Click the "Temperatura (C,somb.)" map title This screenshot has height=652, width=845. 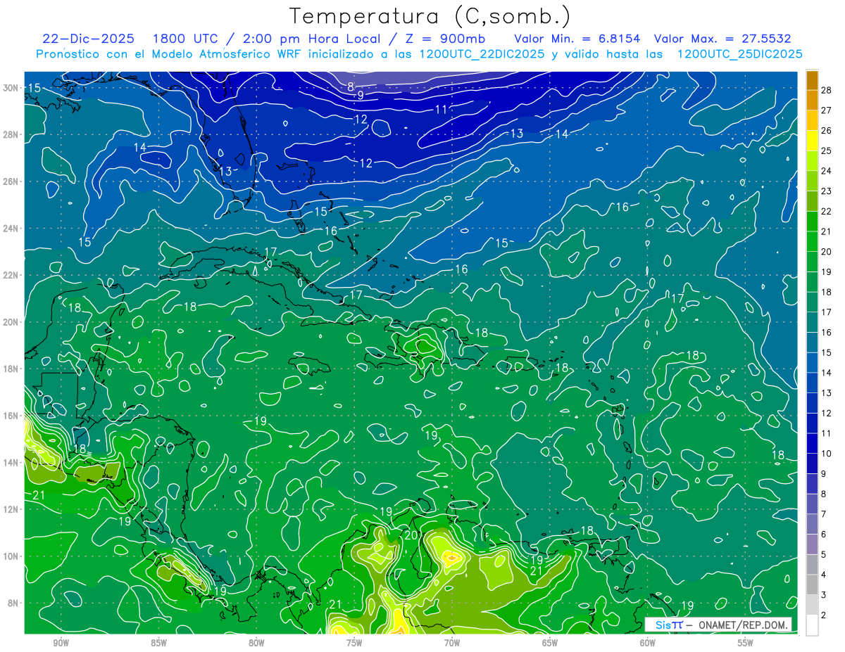tap(430, 16)
